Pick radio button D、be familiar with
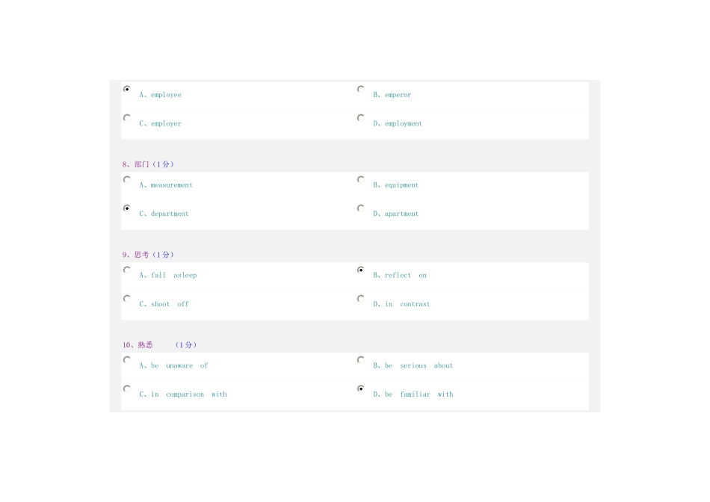The width and height of the screenshot is (710, 502). click(361, 388)
